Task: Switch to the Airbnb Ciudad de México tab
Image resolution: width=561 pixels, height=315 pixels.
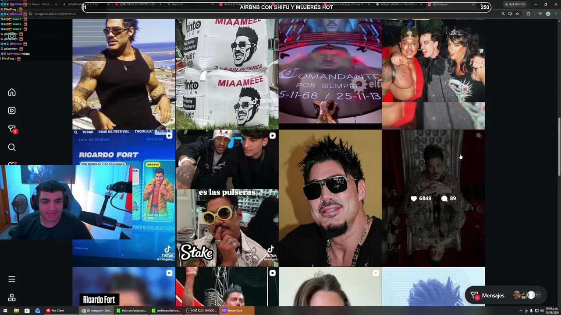Action: click(x=243, y=4)
